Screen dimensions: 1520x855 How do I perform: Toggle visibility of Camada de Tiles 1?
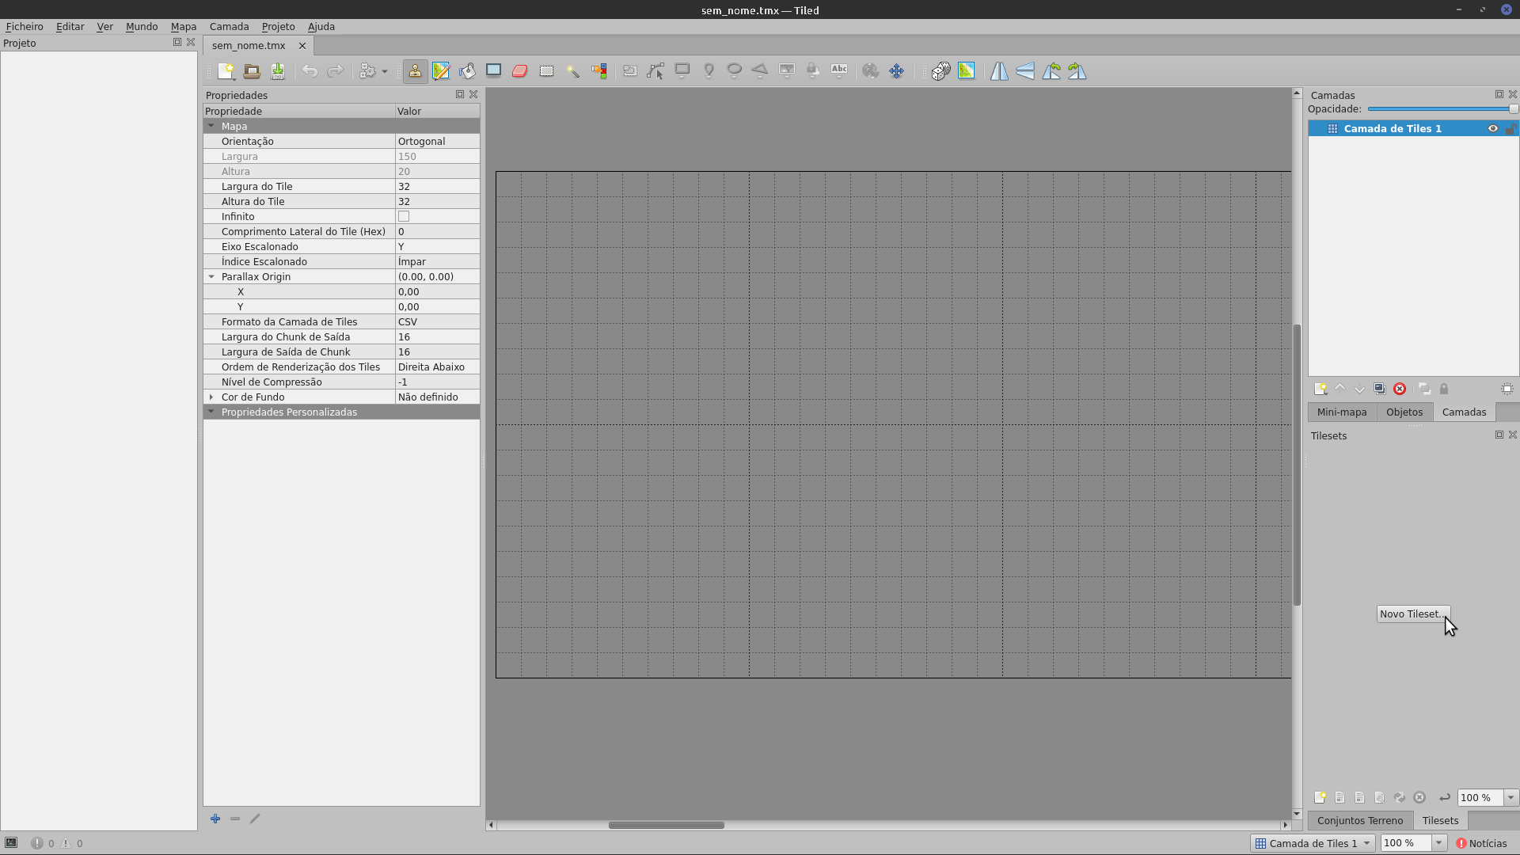pyautogui.click(x=1492, y=128)
